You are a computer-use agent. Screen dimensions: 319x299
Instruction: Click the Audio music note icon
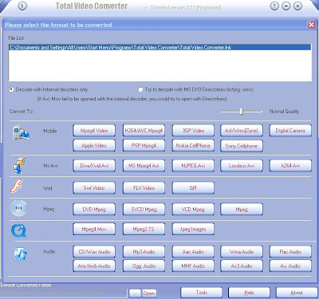[x=21, y=254]
